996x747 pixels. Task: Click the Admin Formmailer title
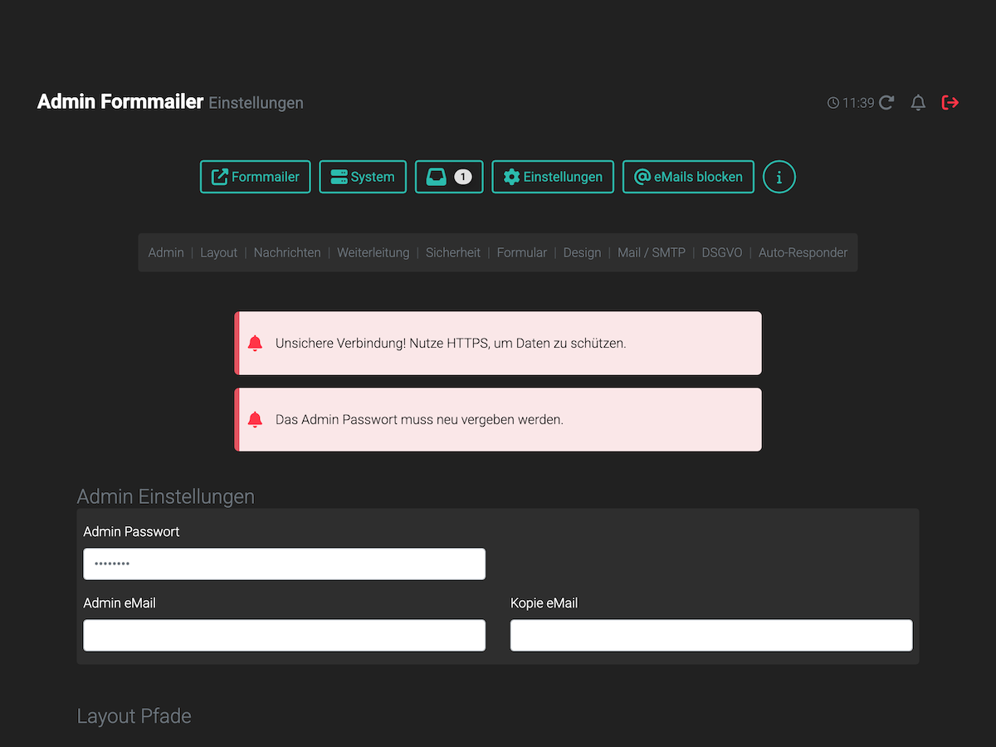pyautogui.click(x=120, y=101)
